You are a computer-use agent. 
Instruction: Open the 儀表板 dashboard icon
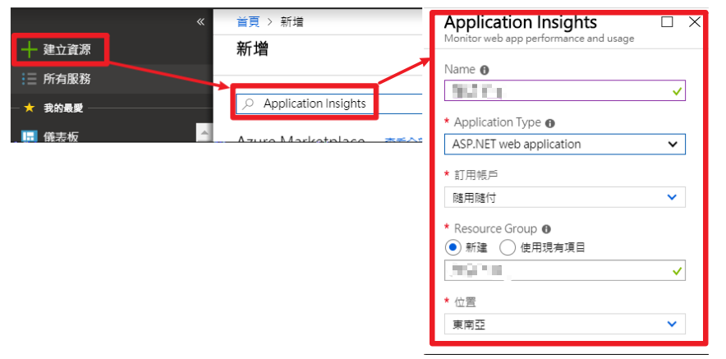tap(30, 136)
